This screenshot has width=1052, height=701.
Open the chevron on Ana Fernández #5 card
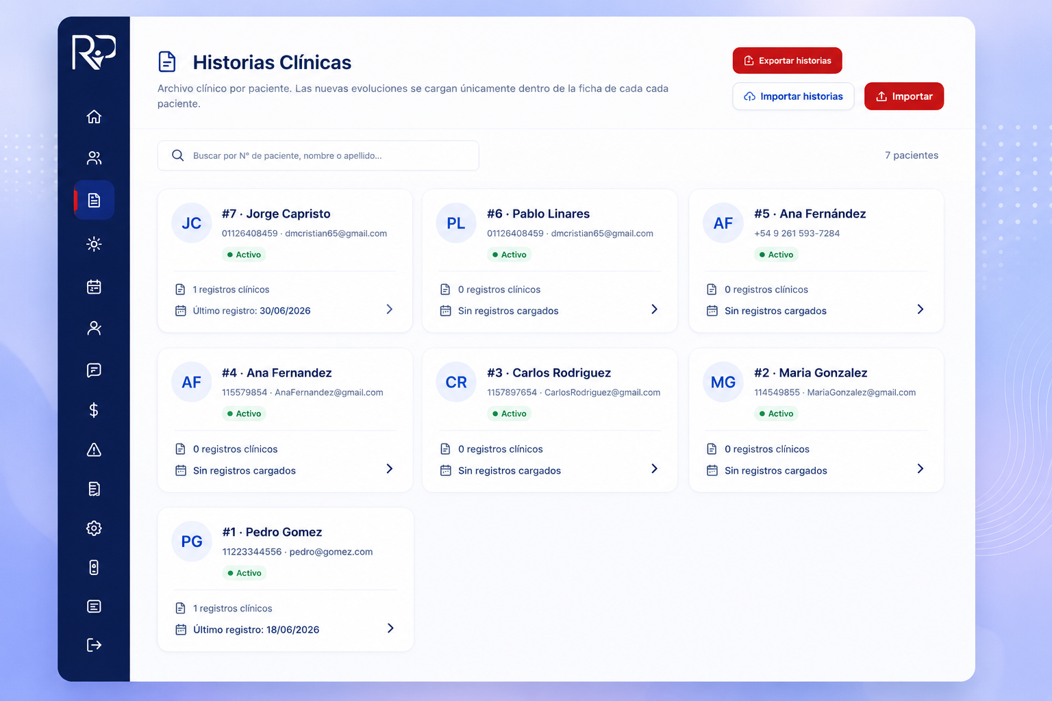[920, 309]
